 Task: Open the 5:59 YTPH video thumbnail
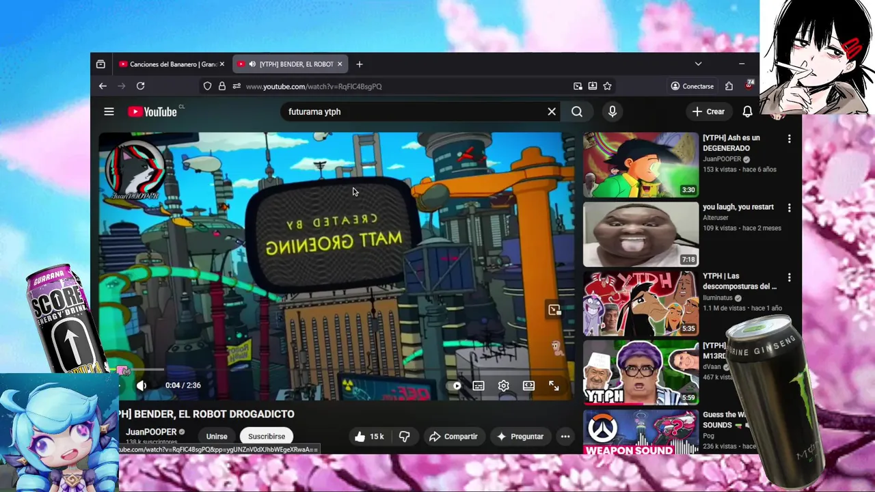(x=641, y=373)
